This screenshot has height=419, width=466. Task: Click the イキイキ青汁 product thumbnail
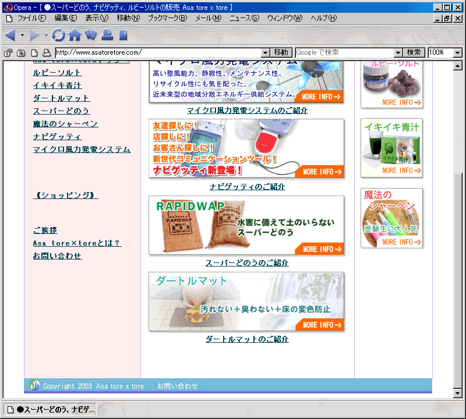click(x=391, y=148)
